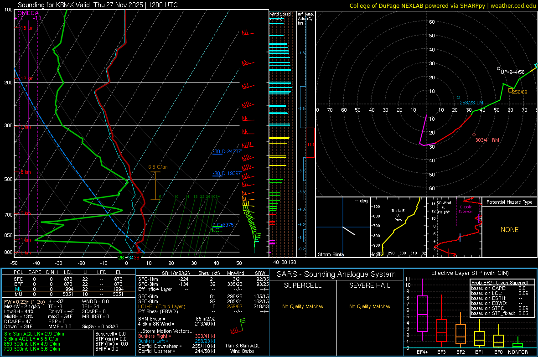
Task: Select the highlighted ML parcel row
Action: pyautogui.click(x=68, y=290)
